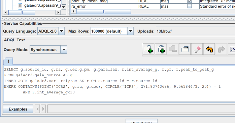This screenshot has width=235, height=123.
Task: Click 'Standard error of' description cell
Action: click(x=217, y=6)
